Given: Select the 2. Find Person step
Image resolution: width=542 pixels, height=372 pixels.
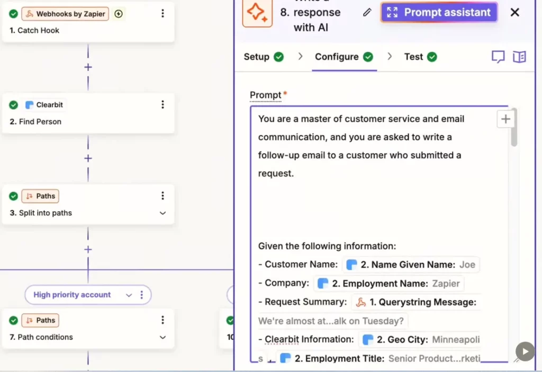Looking at the screenshot, I should 88,113.
